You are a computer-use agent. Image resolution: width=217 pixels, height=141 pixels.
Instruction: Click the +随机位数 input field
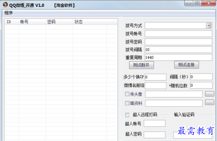[x=201, y=85]
